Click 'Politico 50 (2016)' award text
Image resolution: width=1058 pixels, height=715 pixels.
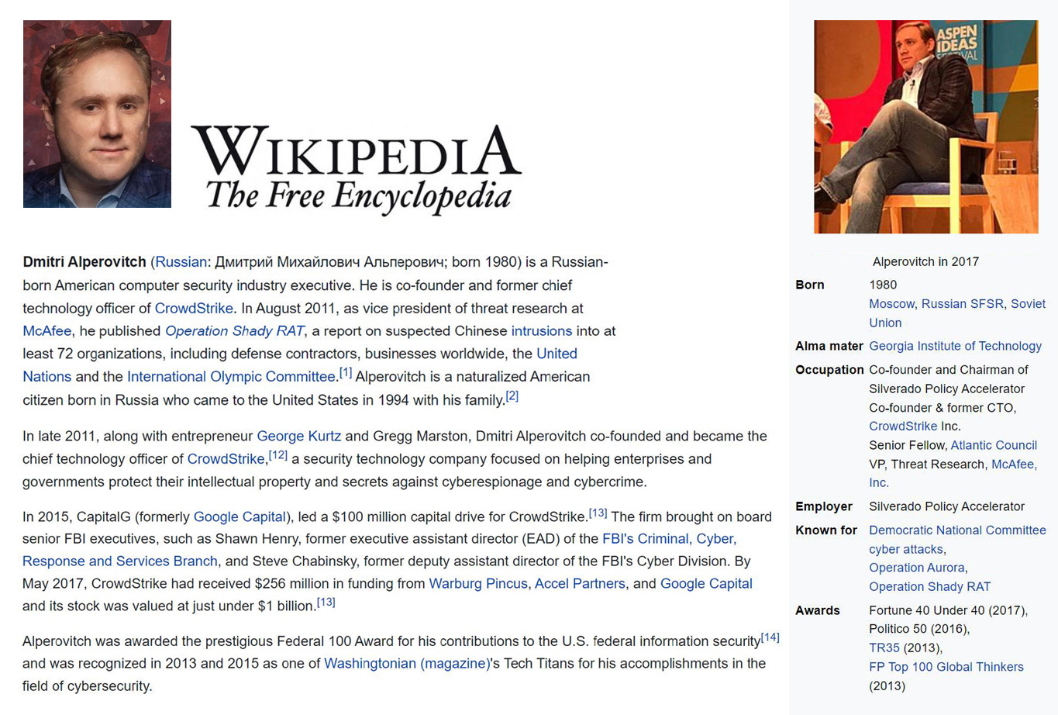(x=918, y=629)
